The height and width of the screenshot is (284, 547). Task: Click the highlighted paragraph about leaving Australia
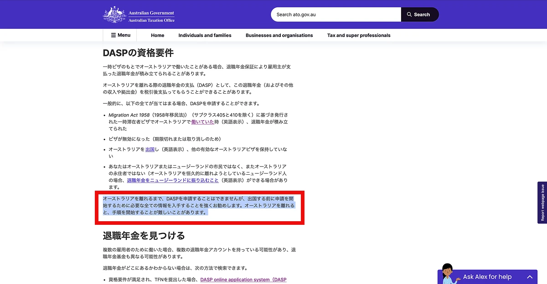click(x=199, y=206)
